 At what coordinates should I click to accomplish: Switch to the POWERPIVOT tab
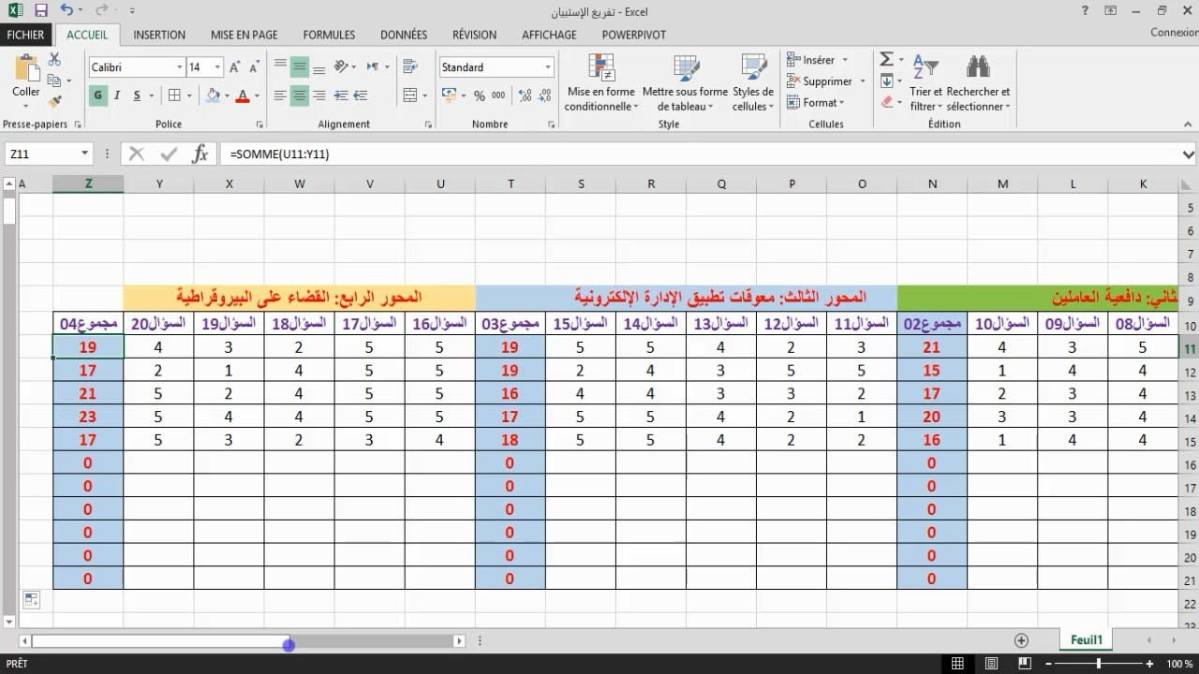(x=634, y=35)
